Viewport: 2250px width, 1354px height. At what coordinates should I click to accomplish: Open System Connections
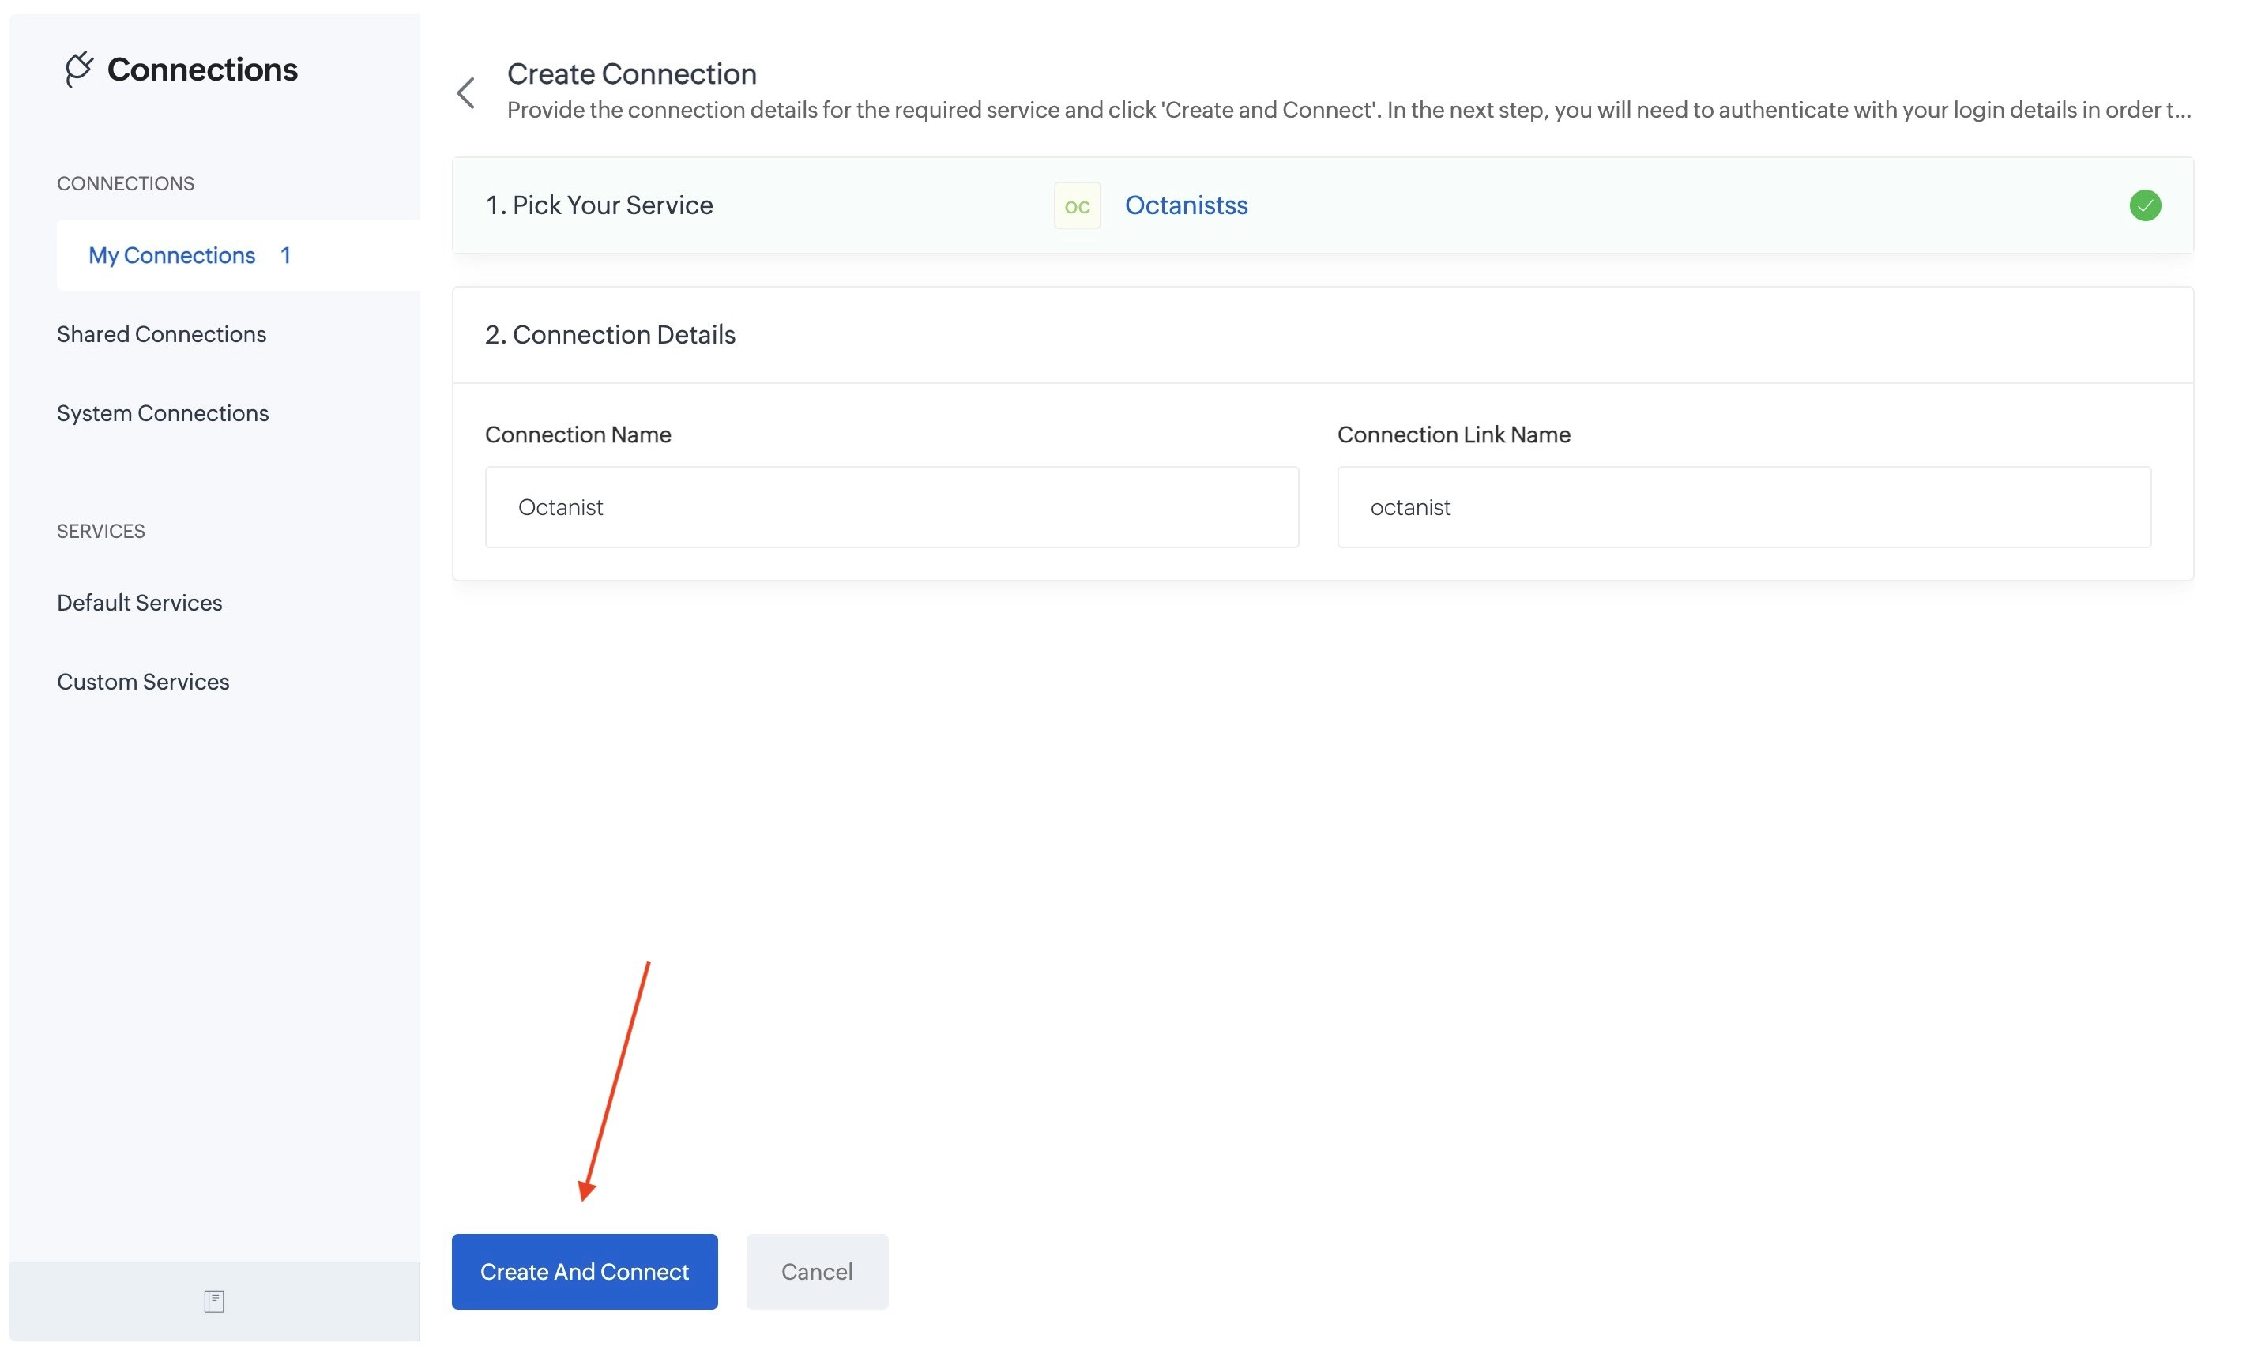(x=164, y=412)
